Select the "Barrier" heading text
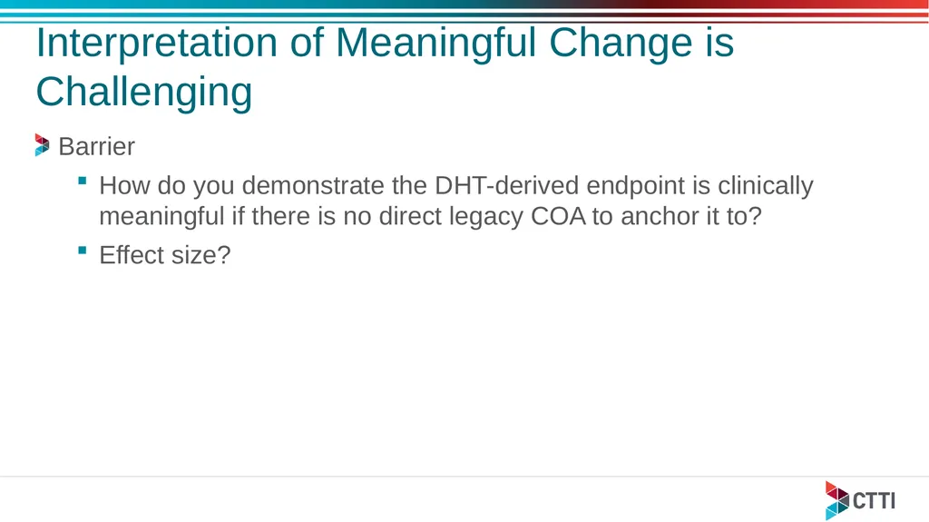The height and width of the screenshot is (522, 929). click(x=96, y=146)
